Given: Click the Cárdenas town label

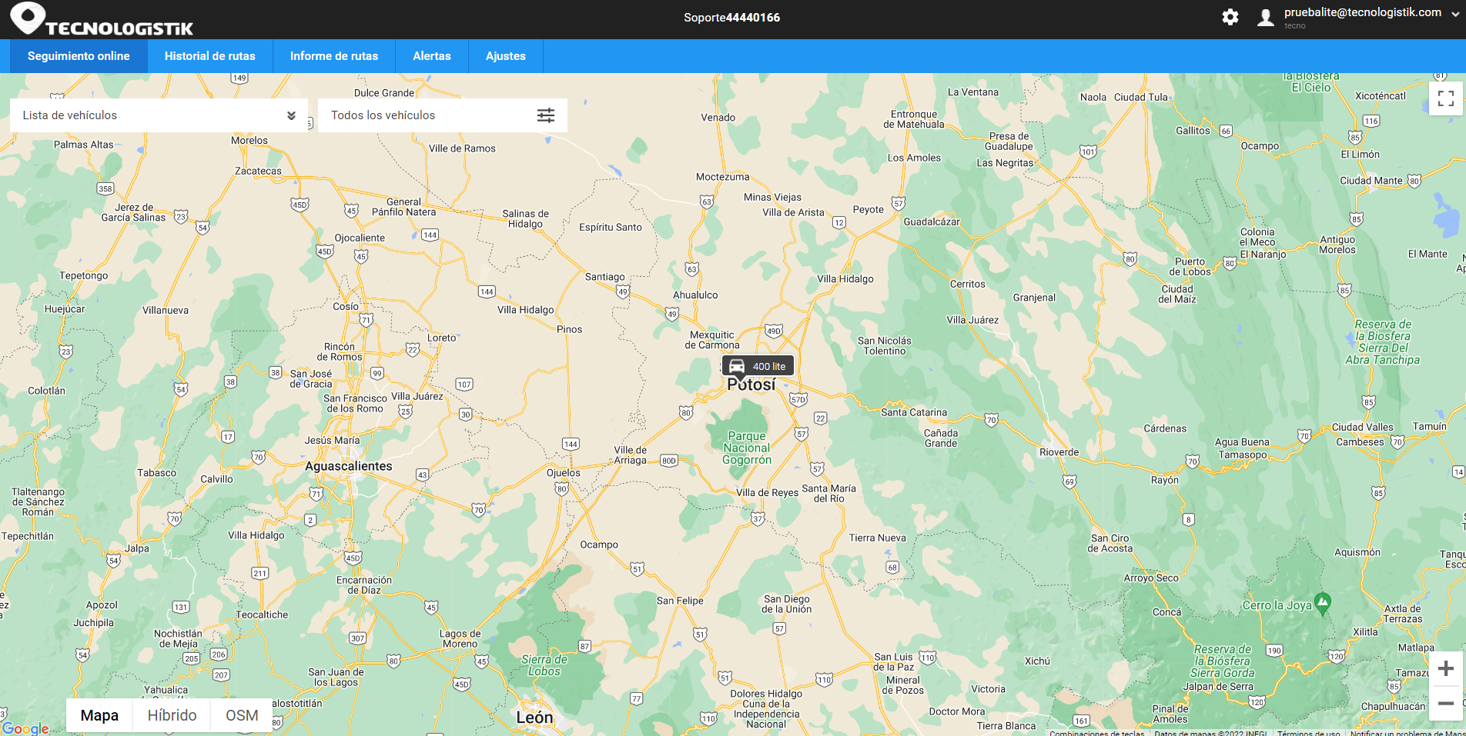Looking at the screenshot, I should pos(1165,428).
